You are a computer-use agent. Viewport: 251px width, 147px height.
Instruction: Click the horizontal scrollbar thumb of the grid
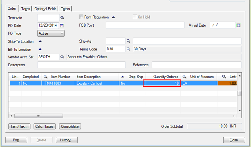pyautogui.click(x=39, y=116)
